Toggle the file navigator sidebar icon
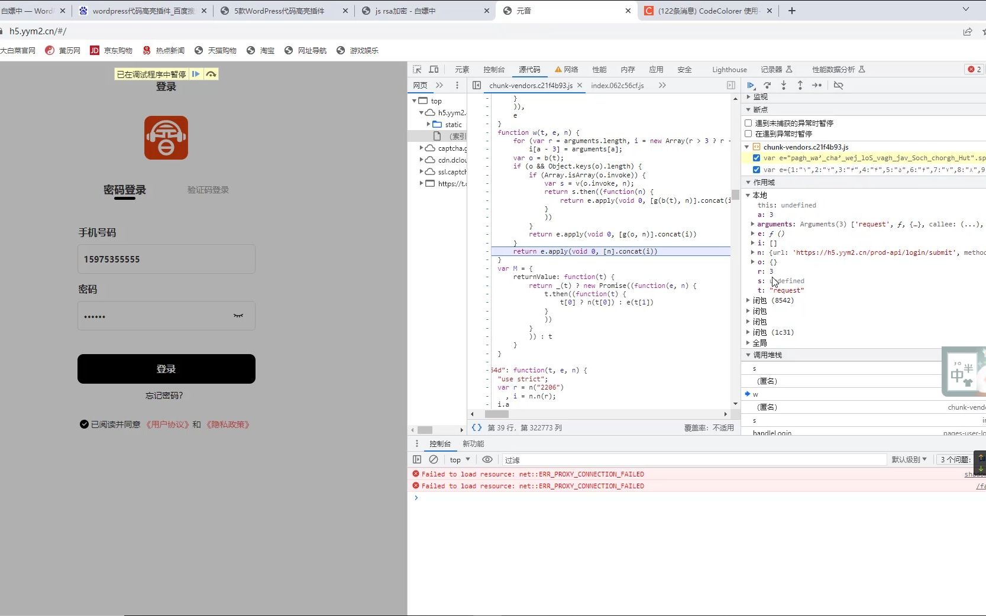The width and height of the screenshot is (986, 616). coord(477,85)
